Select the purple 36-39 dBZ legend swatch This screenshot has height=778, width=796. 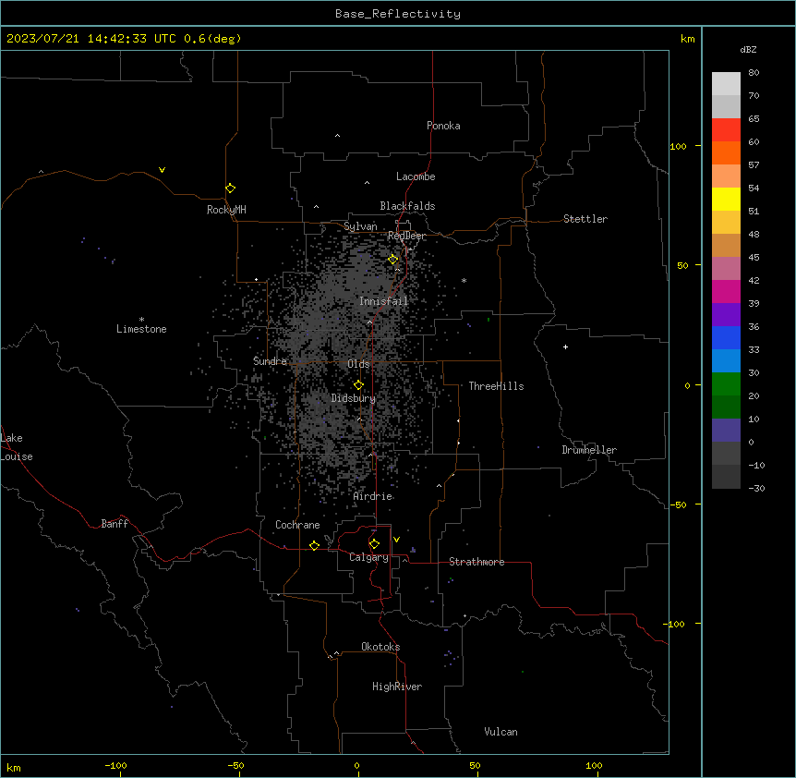point(726,315)
